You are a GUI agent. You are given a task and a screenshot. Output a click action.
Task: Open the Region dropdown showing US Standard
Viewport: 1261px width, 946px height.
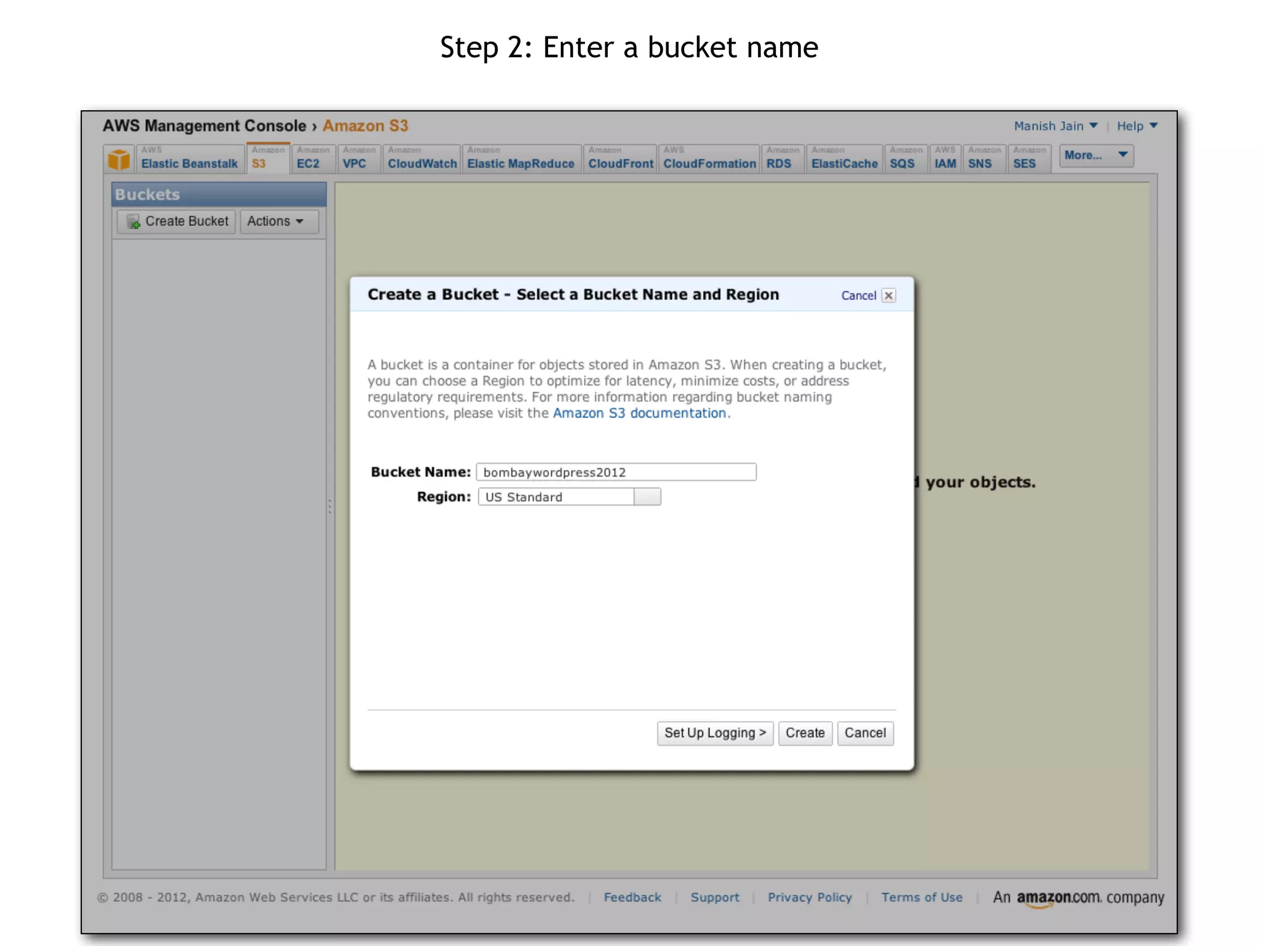(570, 497)
